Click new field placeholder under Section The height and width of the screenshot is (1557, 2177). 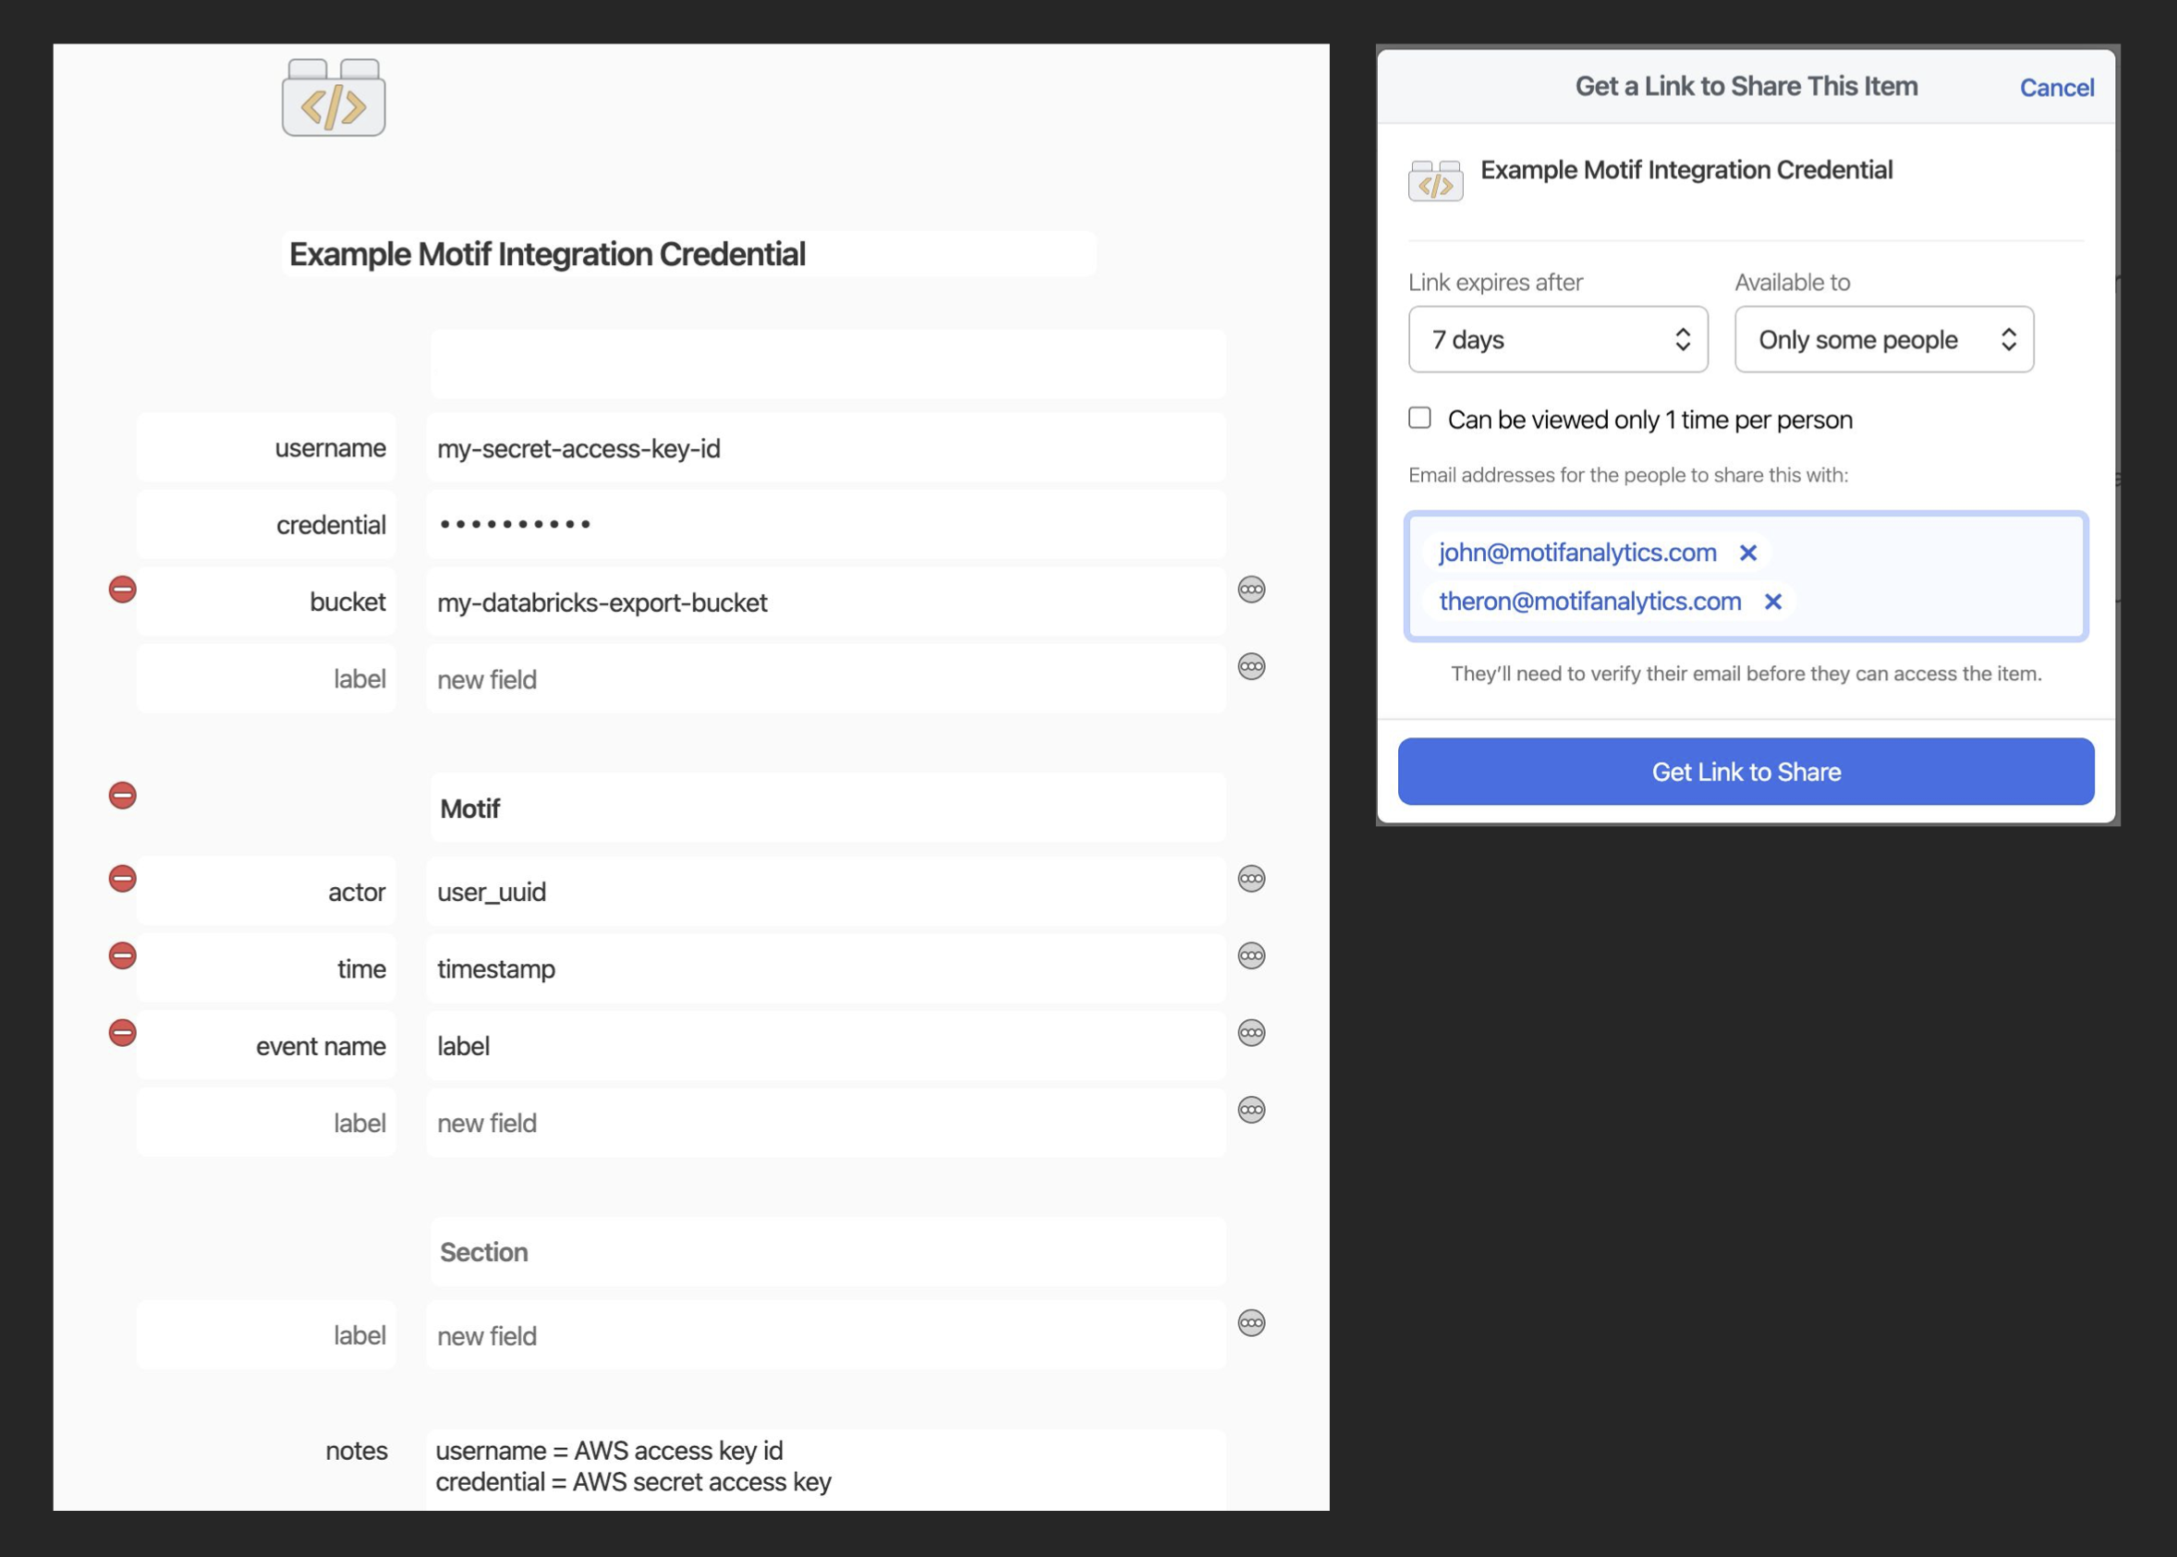coord(825,1335)
